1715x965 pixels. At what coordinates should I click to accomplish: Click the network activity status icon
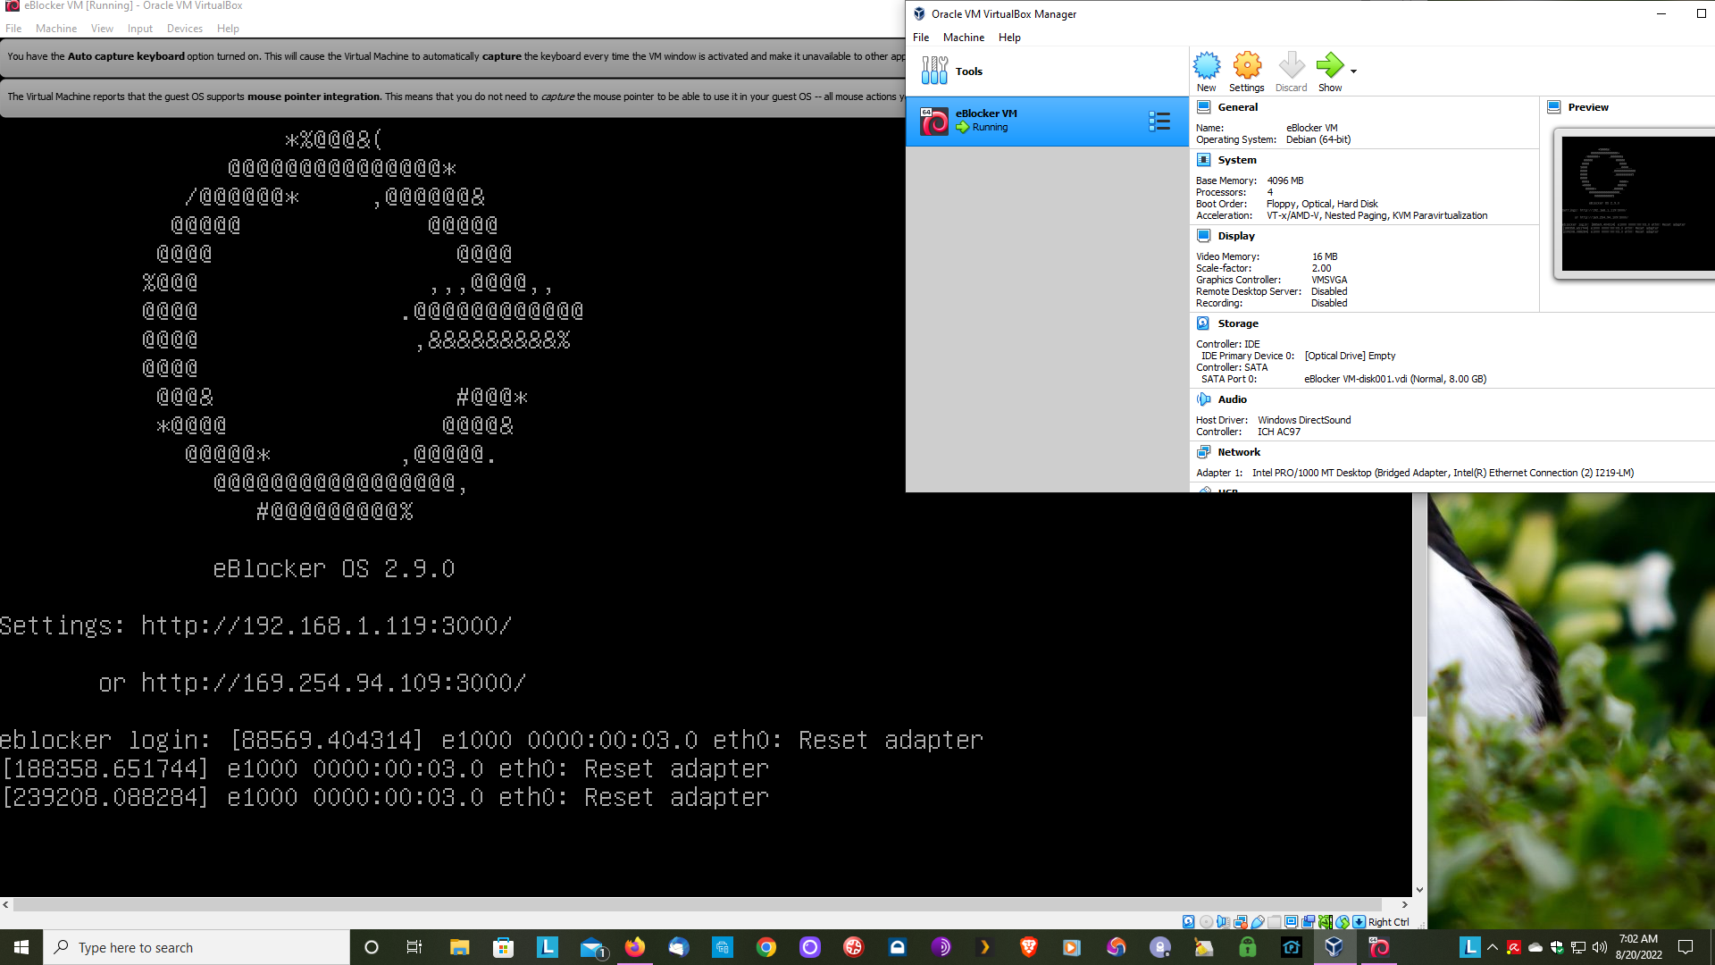[1241, 922]
